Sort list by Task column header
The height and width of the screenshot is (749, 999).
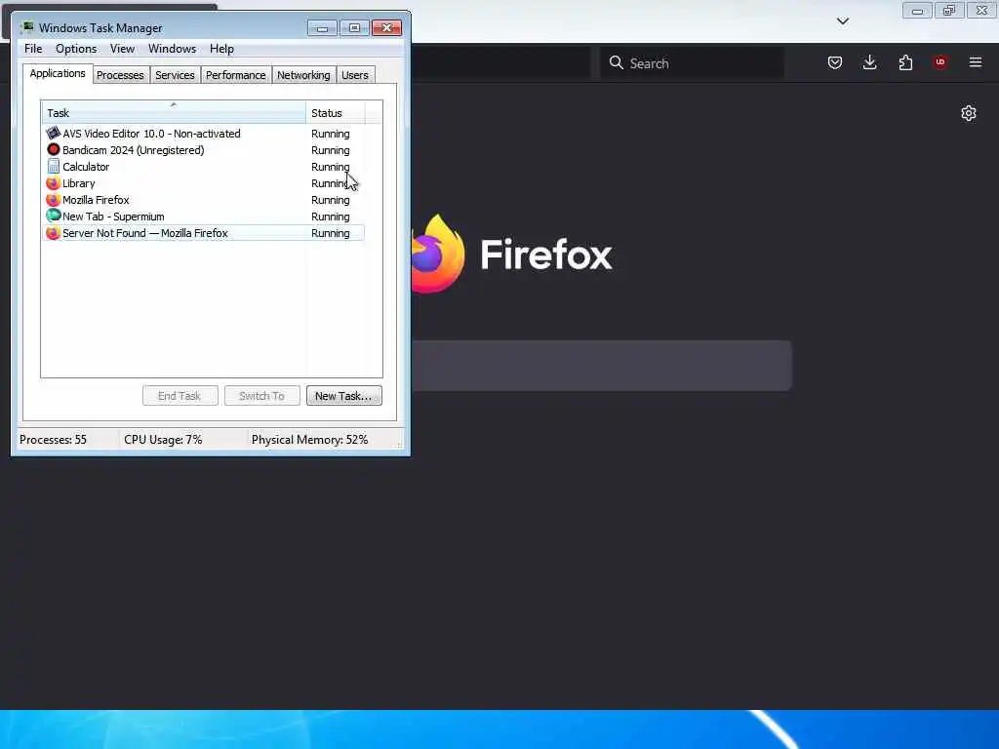click(x=174, y=113)
